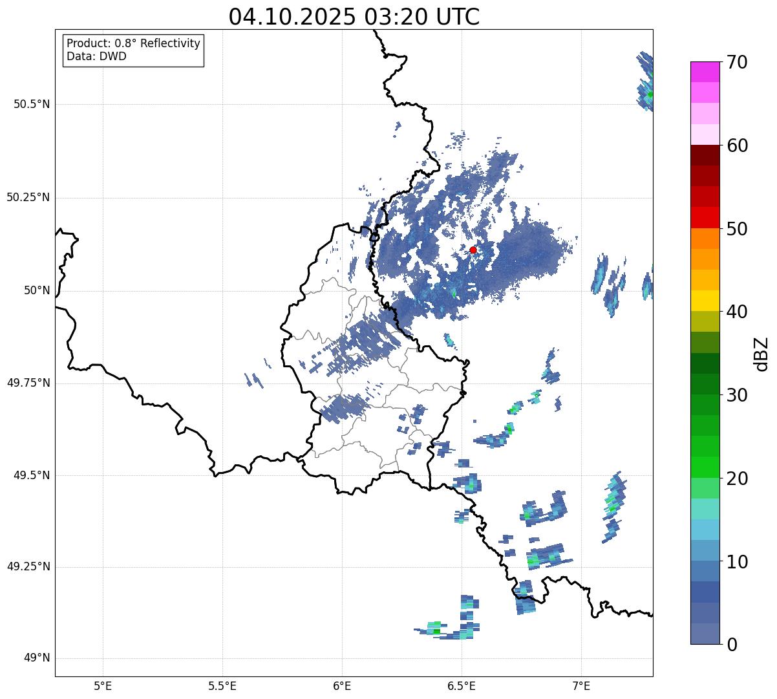Screen dimensions: 777x699
Task: Click the 5°E longitude label
Action: (103, 685)
